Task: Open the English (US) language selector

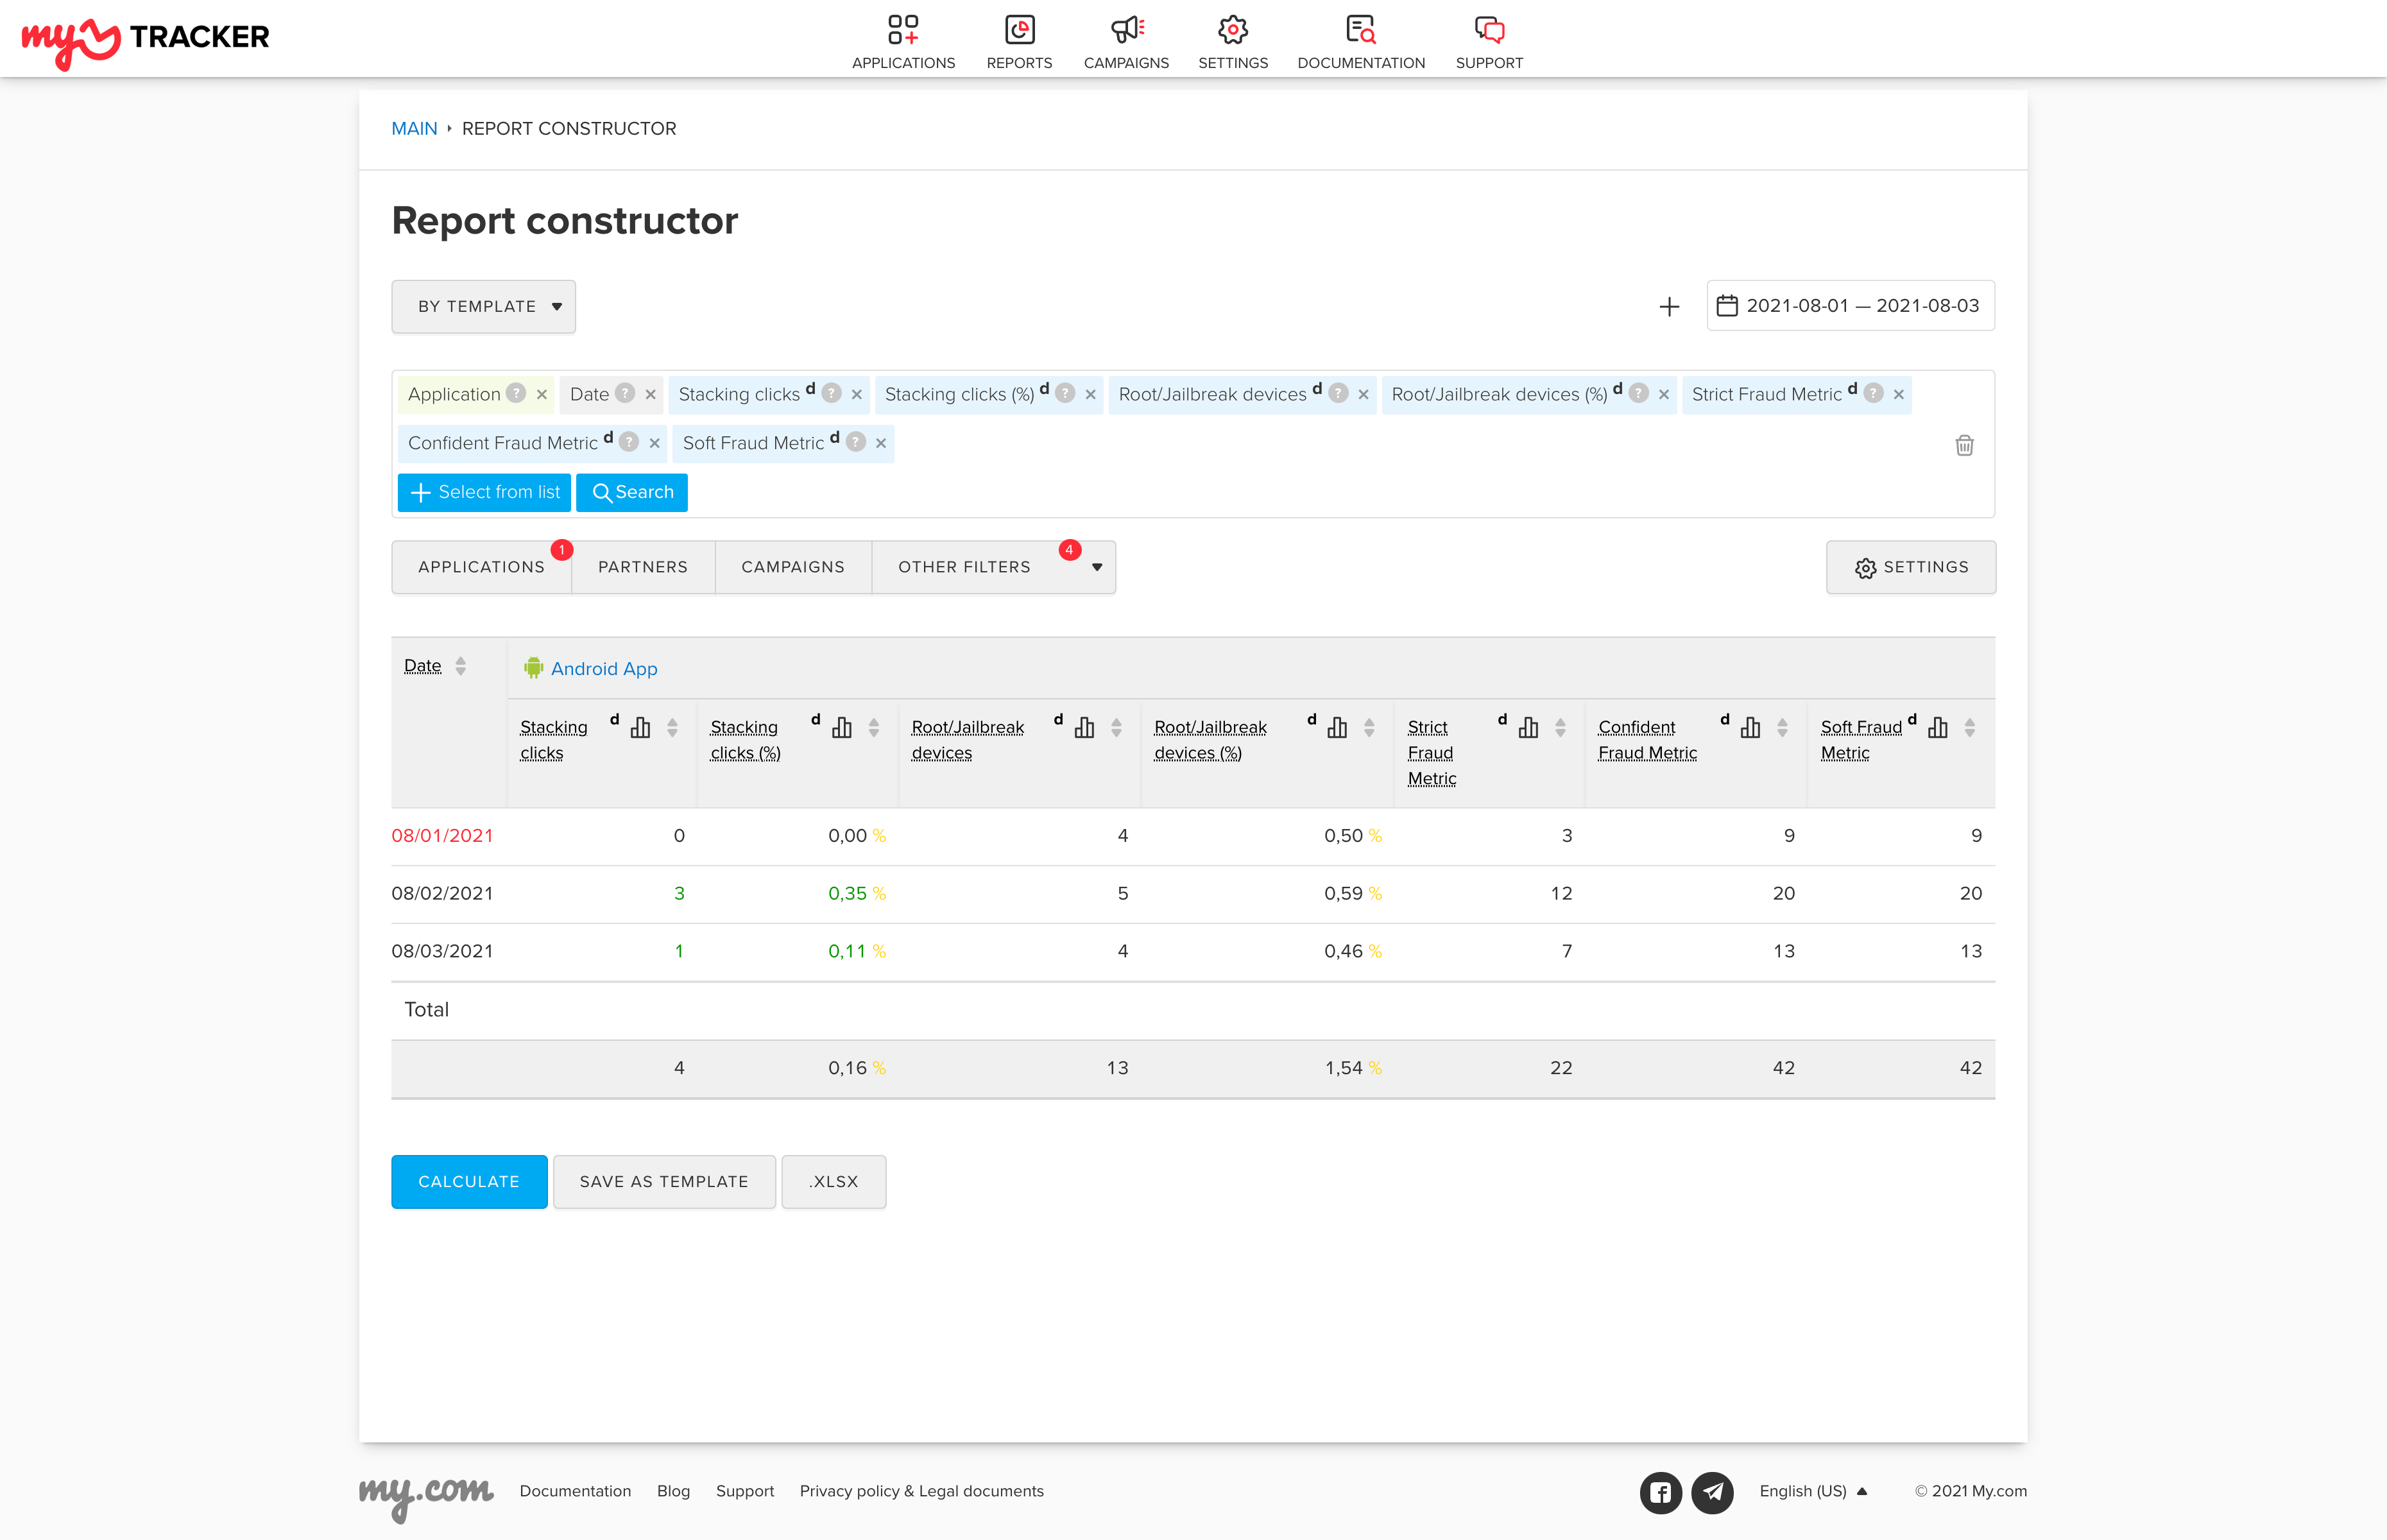Action: coord(1813,1492)
